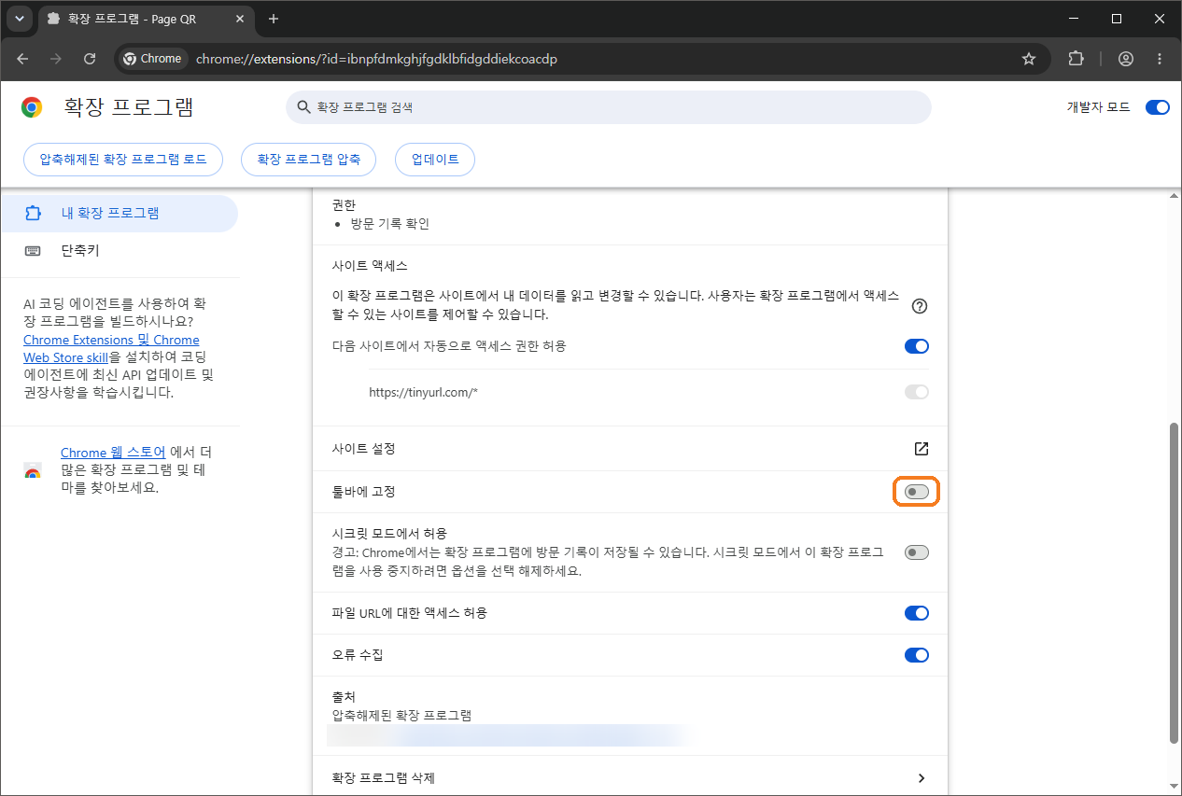Click the site access help question icon
Screen dimensions: 1182x796
click(x=920, y=306)
